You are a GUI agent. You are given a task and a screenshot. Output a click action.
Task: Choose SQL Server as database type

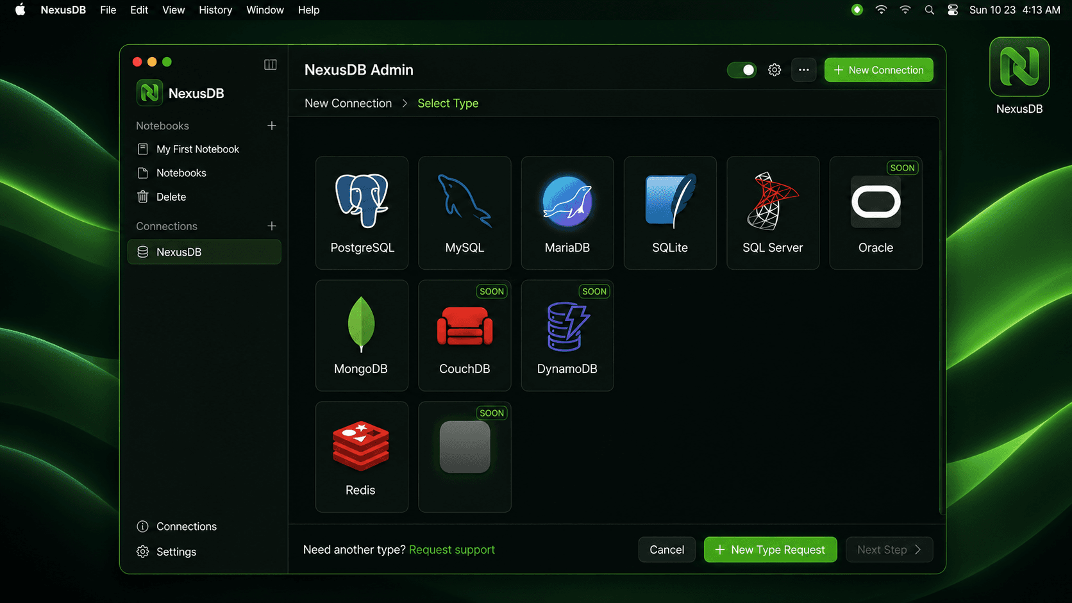coord(773,213)
